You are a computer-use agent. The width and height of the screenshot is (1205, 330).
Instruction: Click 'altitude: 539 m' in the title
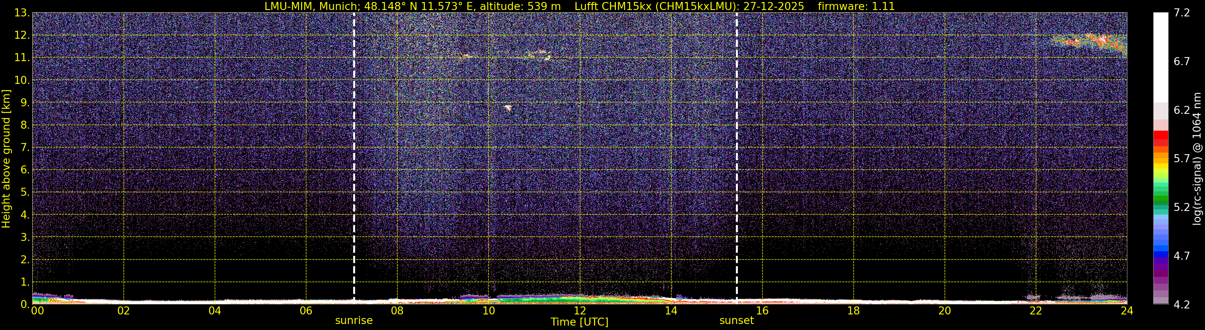520,6
